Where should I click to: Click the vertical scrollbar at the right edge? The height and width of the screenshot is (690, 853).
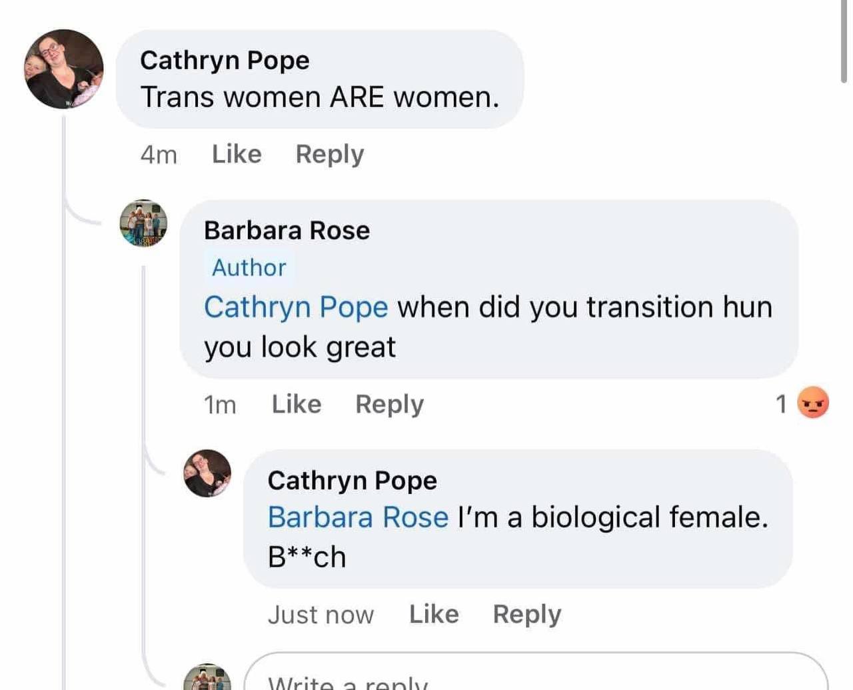pyautogui.click(x=844, y=40)
